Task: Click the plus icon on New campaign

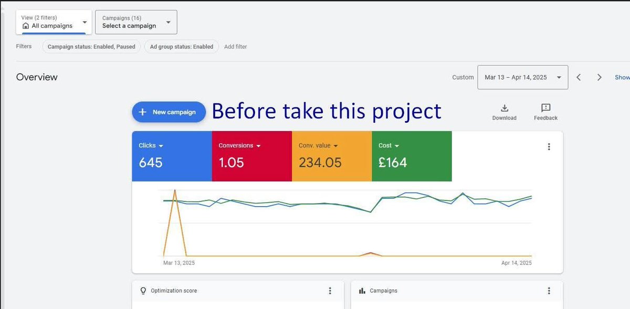Action: tap(142, 112)
